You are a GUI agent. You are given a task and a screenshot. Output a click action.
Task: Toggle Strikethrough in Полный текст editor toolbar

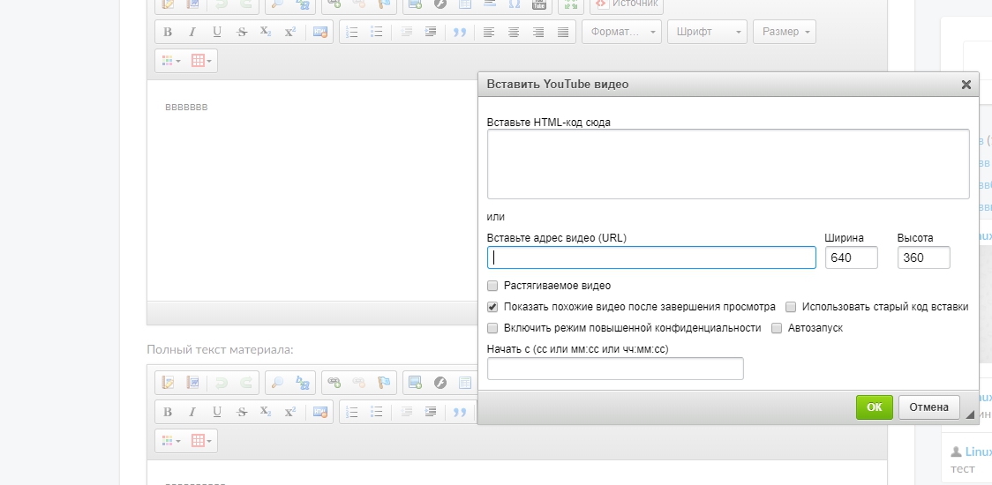[242, 413]
